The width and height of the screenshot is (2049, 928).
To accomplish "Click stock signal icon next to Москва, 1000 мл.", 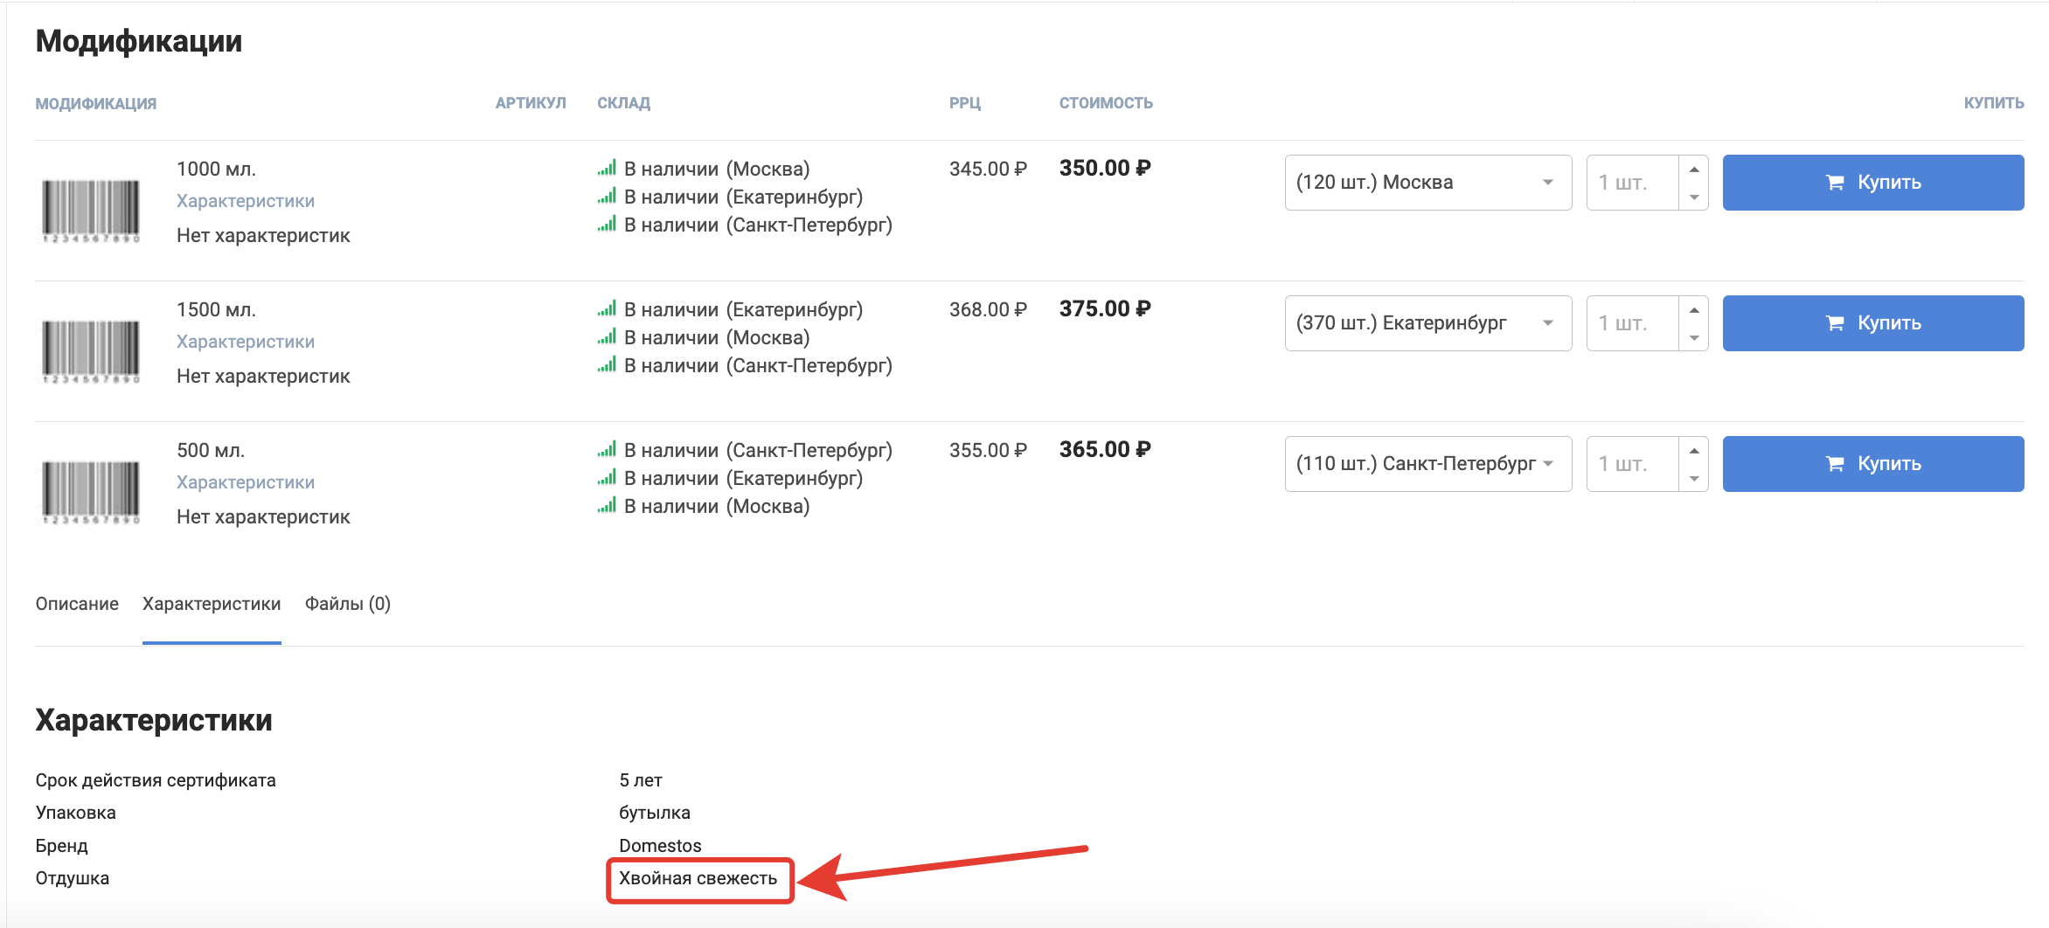I will pyautogui.click(x=607, y=169).
